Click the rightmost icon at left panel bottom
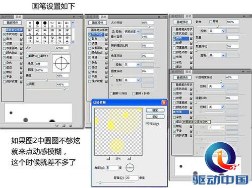The height and width of the screenshot is (188, 252). tap(70, 125)
